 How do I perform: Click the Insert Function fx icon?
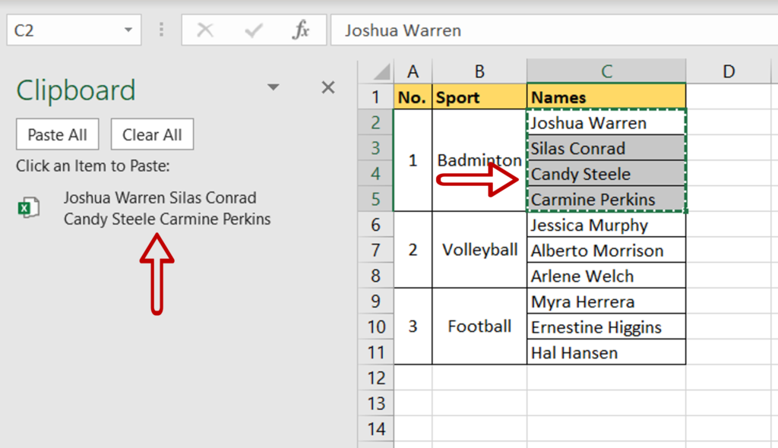tap(302, 31)
